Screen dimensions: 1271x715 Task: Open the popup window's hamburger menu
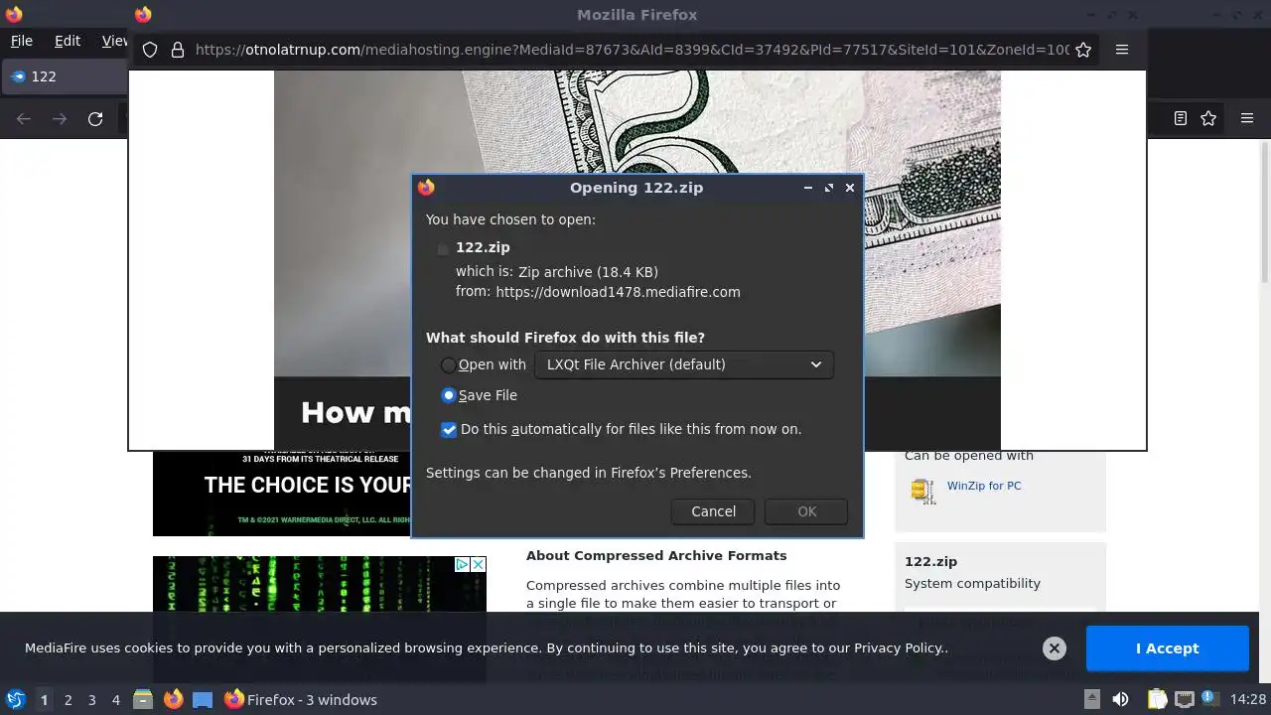tap(1122, 50)
